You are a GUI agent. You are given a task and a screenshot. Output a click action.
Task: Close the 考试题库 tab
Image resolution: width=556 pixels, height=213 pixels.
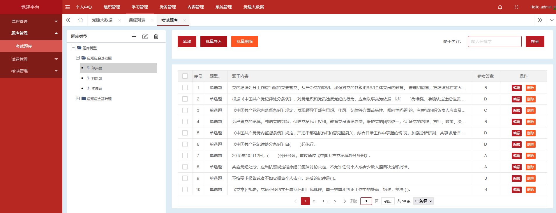(x=185, y=20)
